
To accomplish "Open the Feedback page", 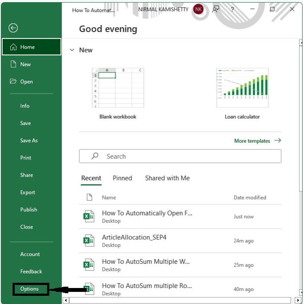I will (x=31, y=272).
